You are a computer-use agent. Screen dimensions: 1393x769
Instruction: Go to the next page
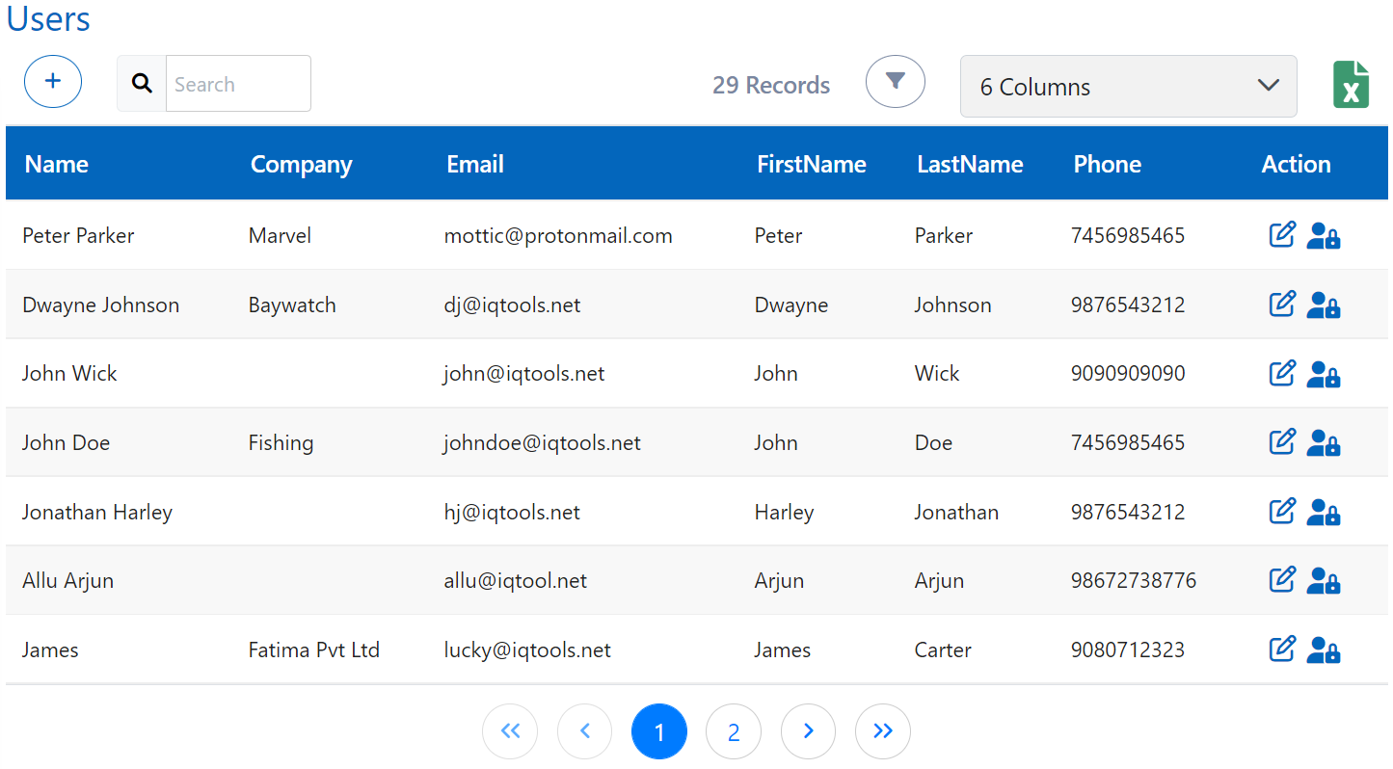click(808, 731)
